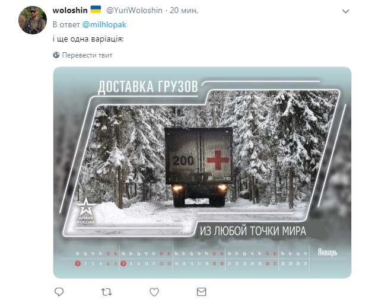Click the red circled date 1 on the calendar
Viewport: 372px width, 299px height.
point(78,263)
